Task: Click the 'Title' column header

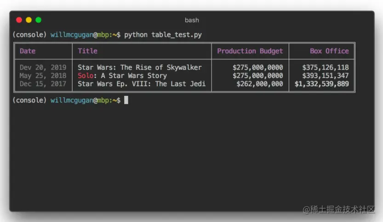Action: 87,51
